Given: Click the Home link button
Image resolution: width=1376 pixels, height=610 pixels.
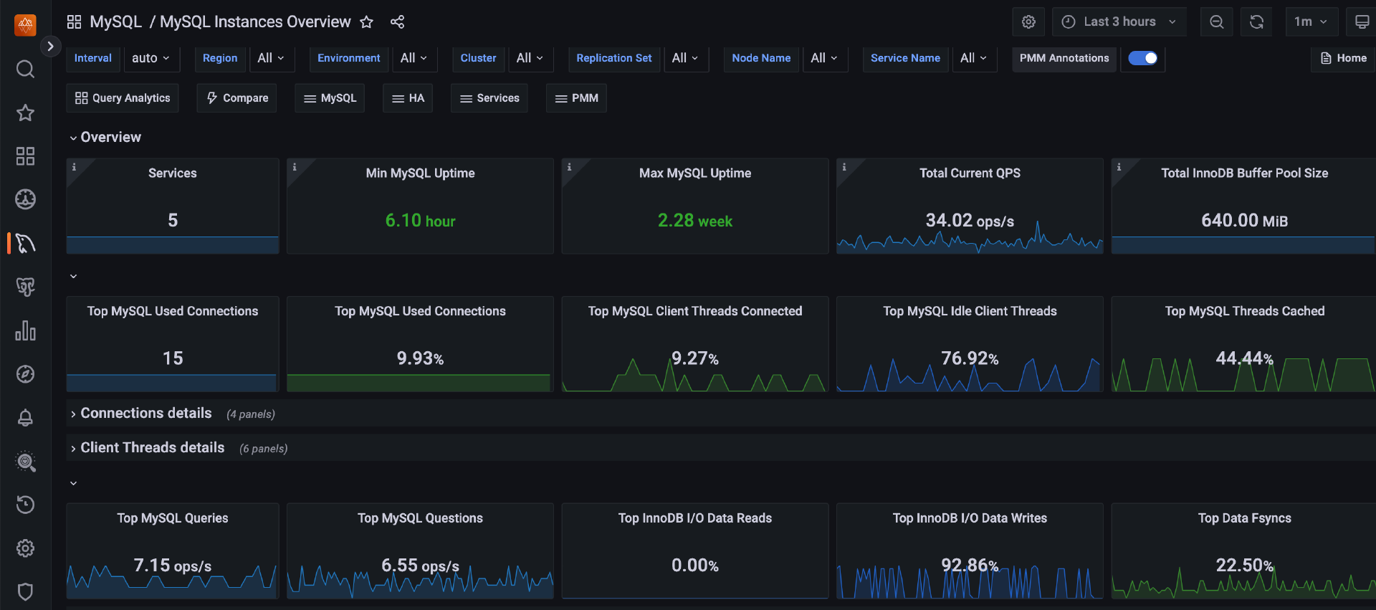Looking at the screenshot, I should (1343, 58).
